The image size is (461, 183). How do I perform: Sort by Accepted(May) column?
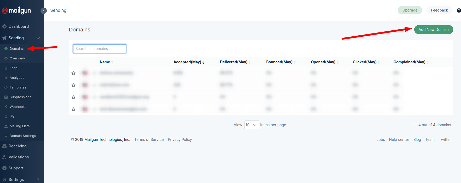[189, 62]
